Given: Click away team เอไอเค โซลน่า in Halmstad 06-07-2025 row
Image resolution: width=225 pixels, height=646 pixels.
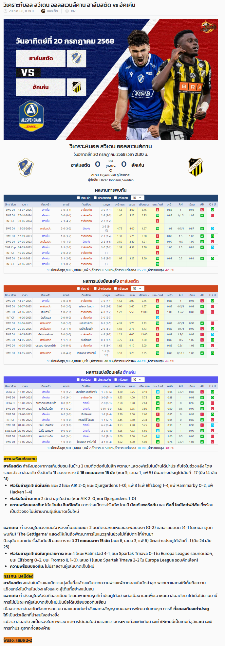Looking at the screenshot, I should tap(86, 306).
